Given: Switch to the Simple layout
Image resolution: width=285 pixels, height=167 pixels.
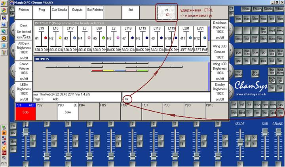Looking at the screenshot, I should (x=268, y=9).
